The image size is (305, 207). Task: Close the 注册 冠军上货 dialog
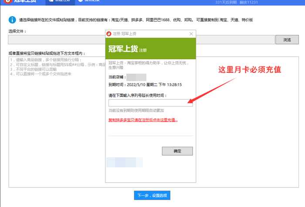[191, 34]
